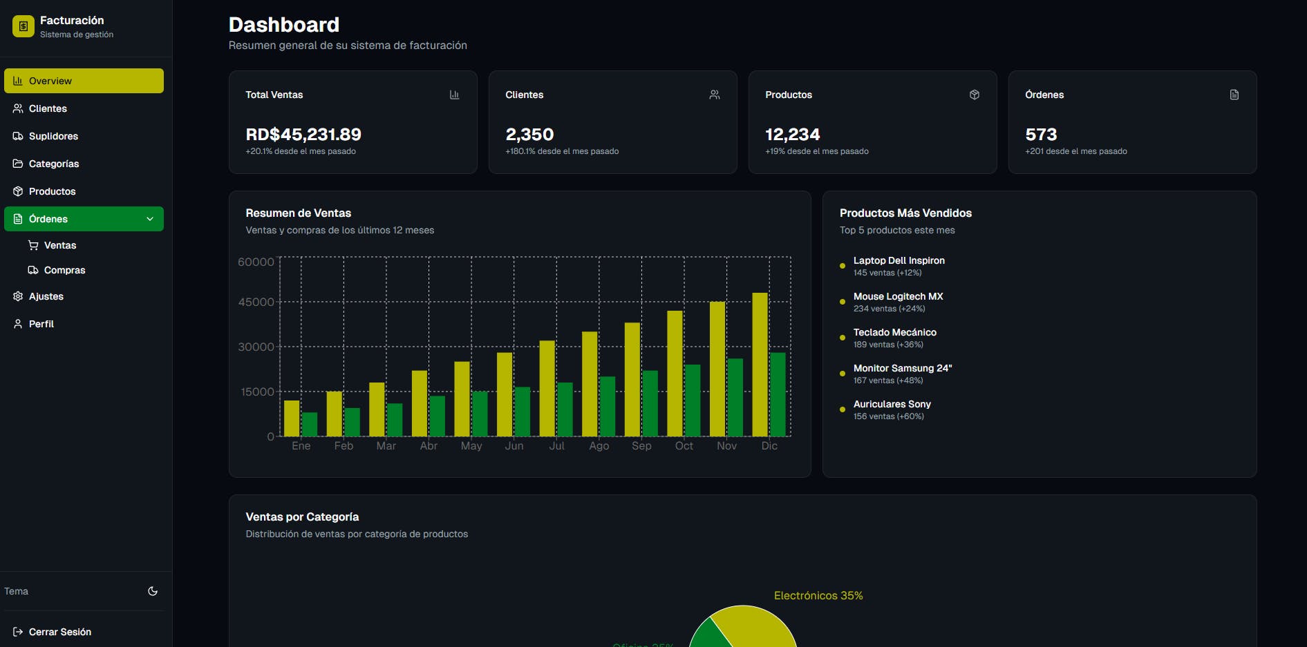
Task: Click the Clientes people icon in sidebar
Action: click(18, 108)
